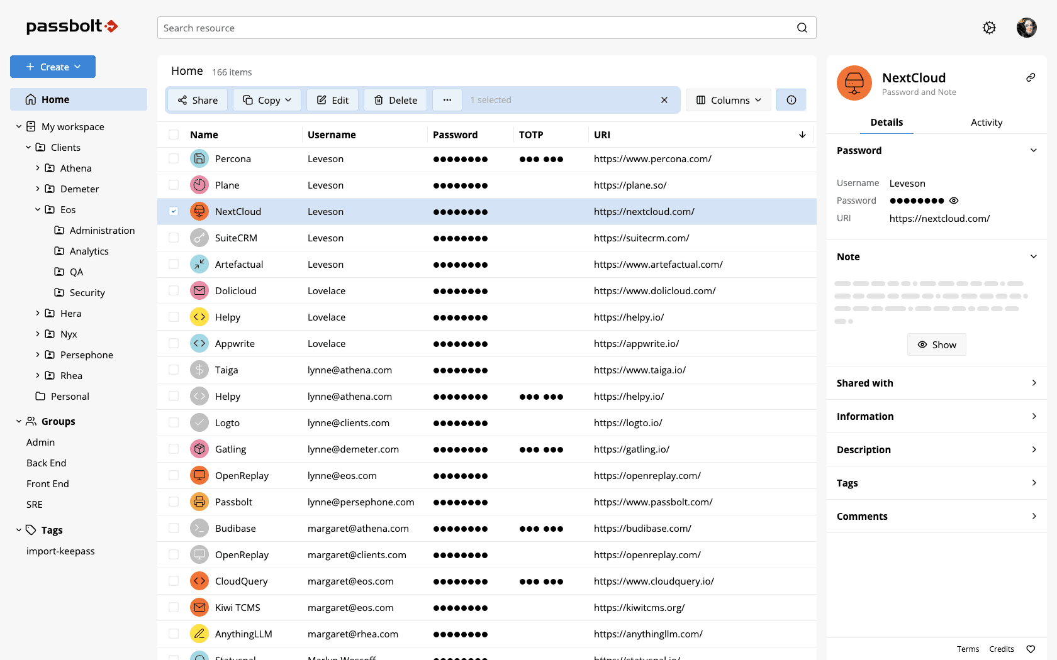Open application settings via gear icon
1057x660 pixels.
click(x=989, y=28)
